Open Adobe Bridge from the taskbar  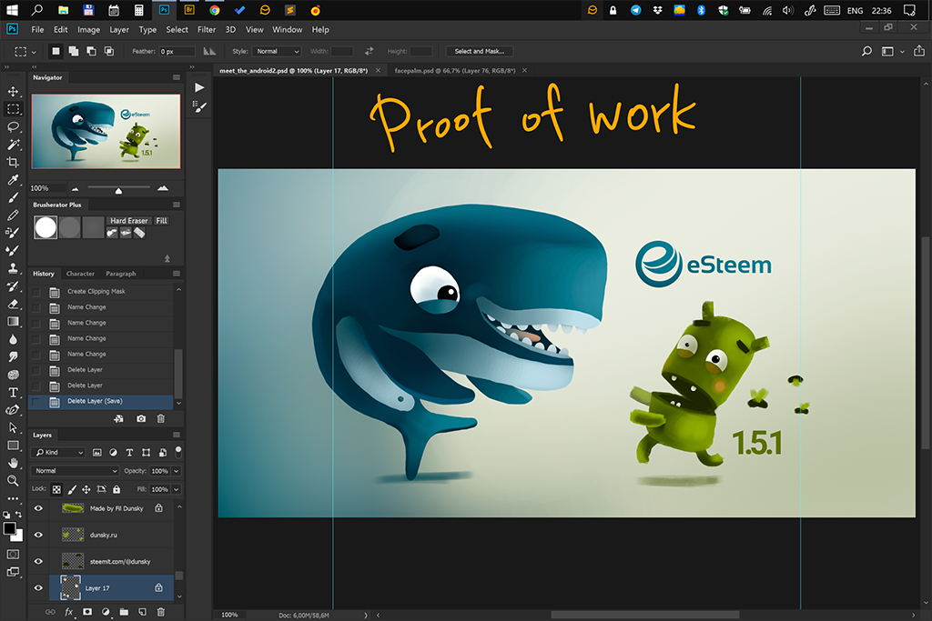click(189, 10)
